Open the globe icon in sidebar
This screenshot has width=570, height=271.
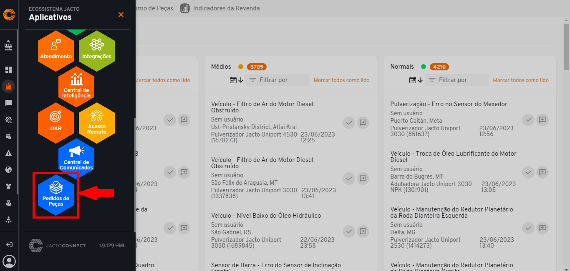(9, 169)
